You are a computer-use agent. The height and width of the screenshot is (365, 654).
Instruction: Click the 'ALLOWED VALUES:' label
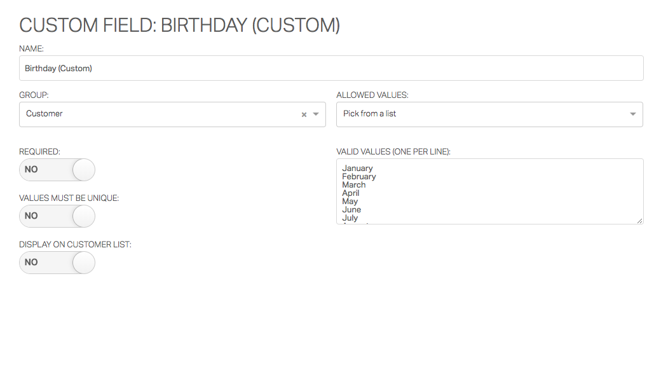click(372, 95)
